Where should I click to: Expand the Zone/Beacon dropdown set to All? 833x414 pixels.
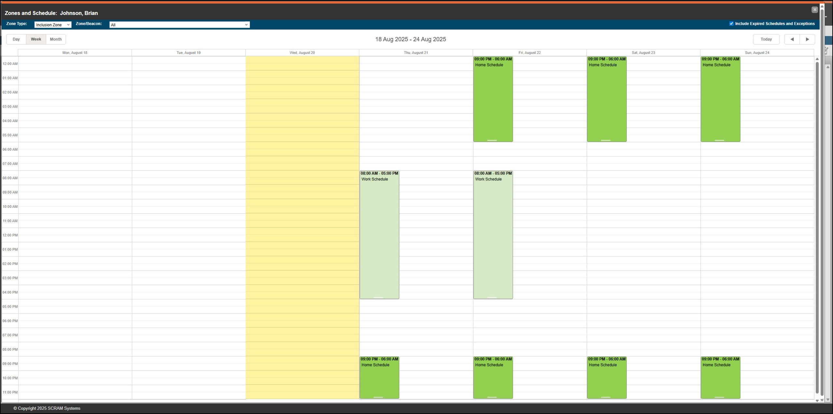point(179,25)
